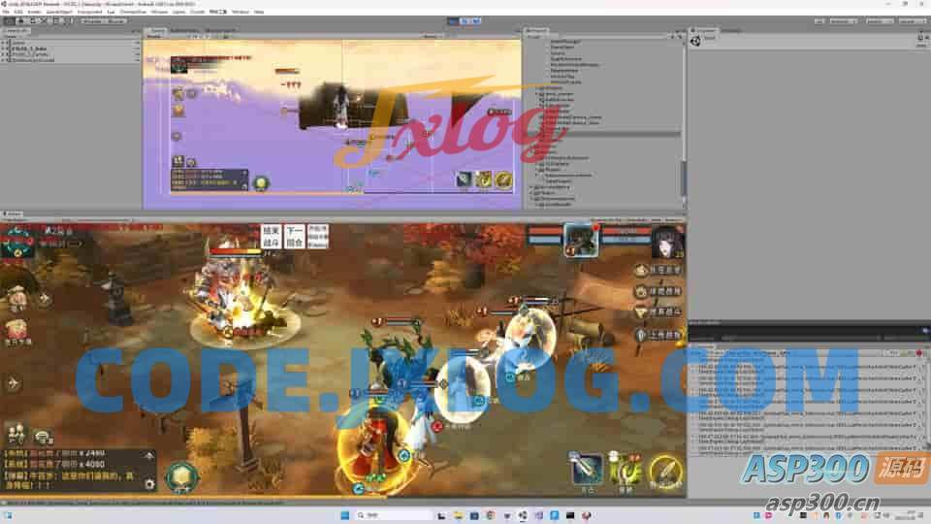Switch to the Scene tab
Image resolution: width=931 pixels, height=524 pixels.
click(x=155, y=31)
